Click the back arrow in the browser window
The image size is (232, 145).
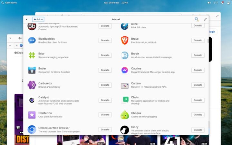(x=20, y=38)
